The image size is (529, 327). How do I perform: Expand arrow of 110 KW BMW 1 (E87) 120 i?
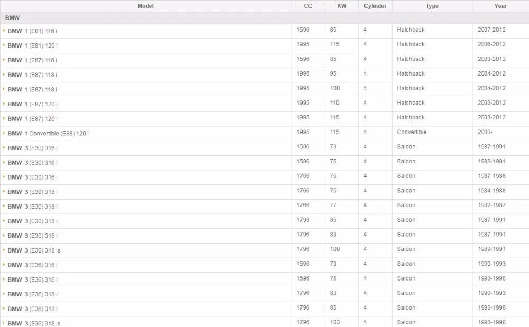click(4, 104)
